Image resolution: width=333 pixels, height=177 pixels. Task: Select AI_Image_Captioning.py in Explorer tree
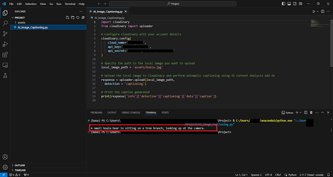coord(48,27)
